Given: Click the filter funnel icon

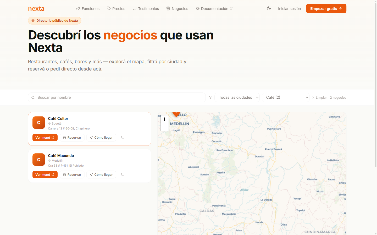Looking at the screenshot, I should 210,97.
